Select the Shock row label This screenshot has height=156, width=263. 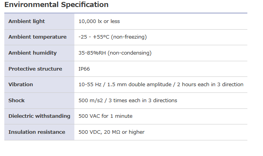click(x=16, y=100)
